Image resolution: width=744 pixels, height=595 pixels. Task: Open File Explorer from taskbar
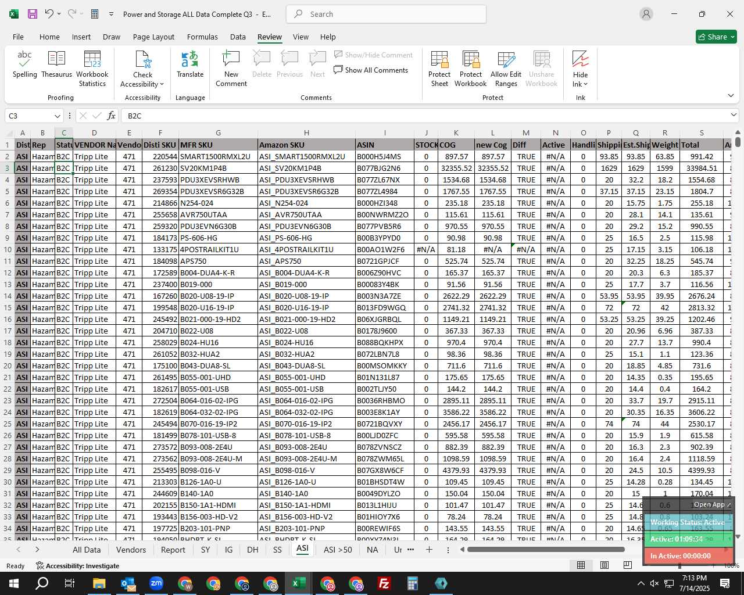click(x=99, y=583)
